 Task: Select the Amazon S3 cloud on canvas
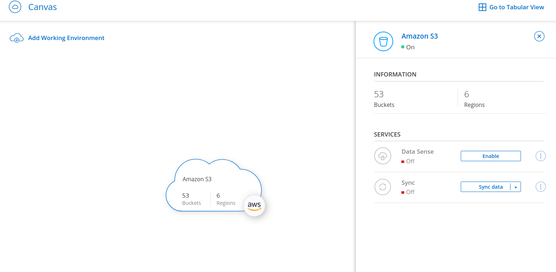pos(214,186)
